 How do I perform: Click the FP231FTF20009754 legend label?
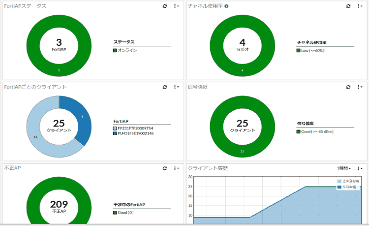click(x=135, y=129)
